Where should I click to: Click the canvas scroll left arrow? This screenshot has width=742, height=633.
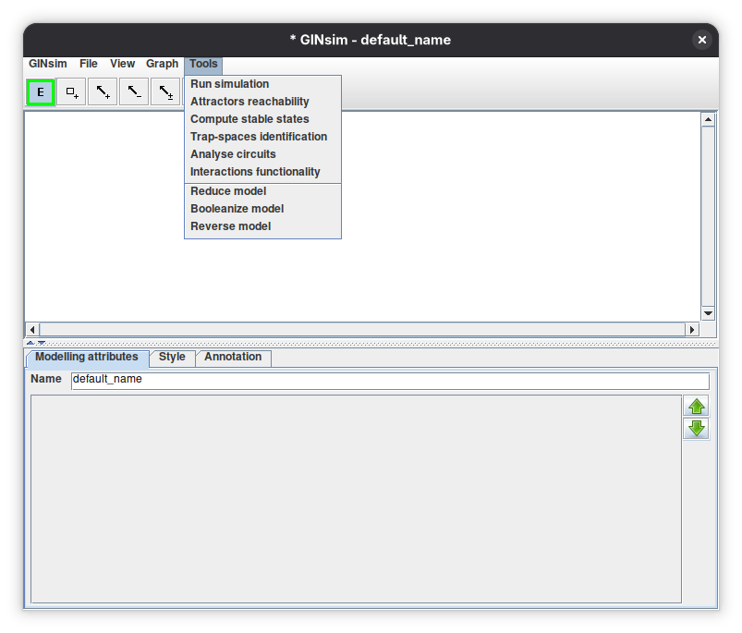pos(32,329)
